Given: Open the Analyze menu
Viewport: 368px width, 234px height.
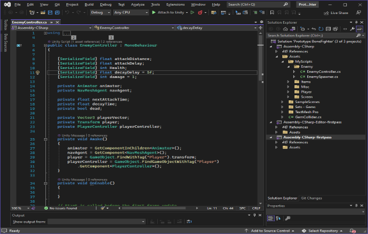Looking at the screenshot, I should tap(138, 4).
